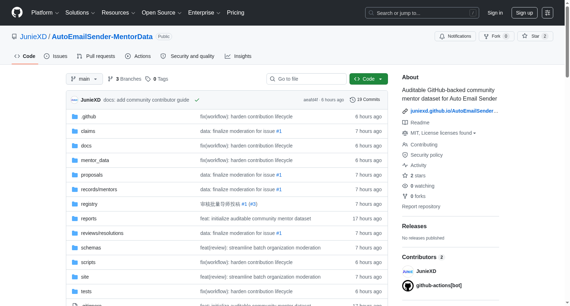Expand the Open Source menu
Viewport: 570px width, 306px height.
[162, 13]
